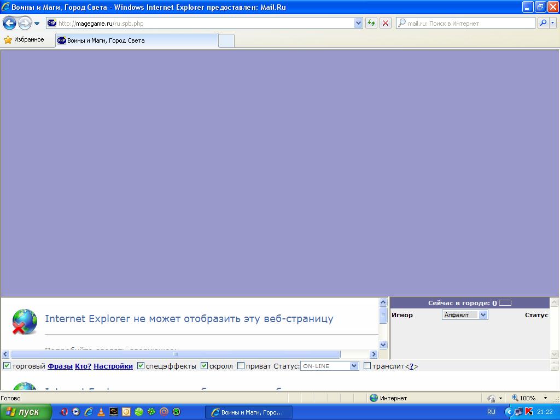The height and width of the screenshot is (420, 560).
Task: Click the system clock showing 21:22
Action: pyautogui.click(x=545, y=412)
